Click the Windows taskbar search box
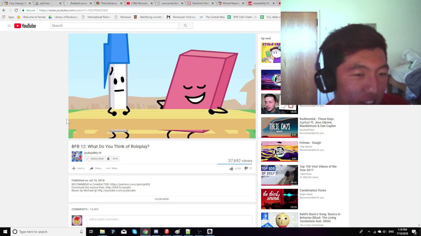The image size is (421, 236). [x=48, y=232]
